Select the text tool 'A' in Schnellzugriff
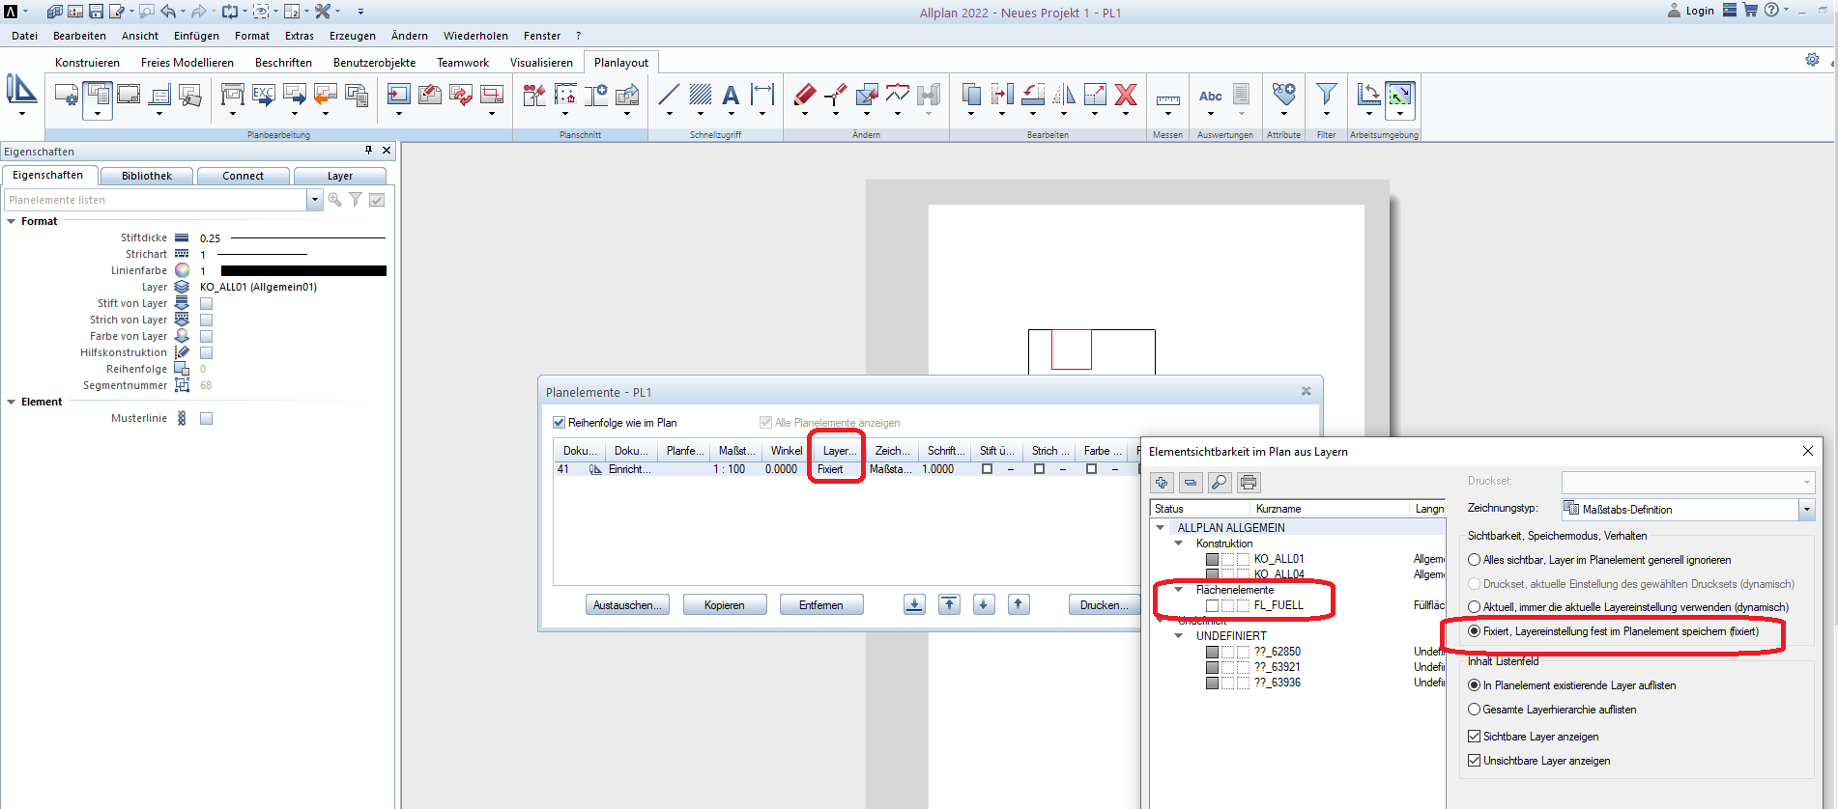This screenshot has width=1838, height=809. click(x=731, y=95)
